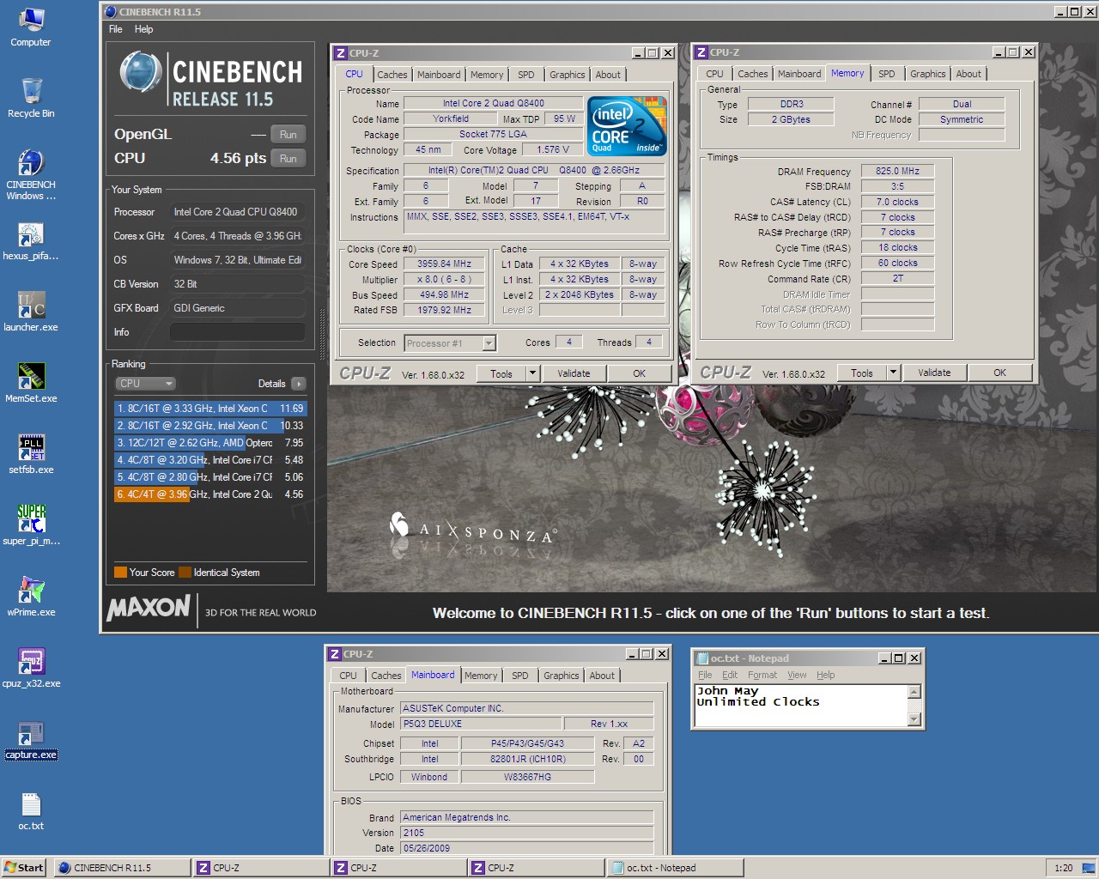Select ranking row 12C/12T @ 2.62 GHz AMD

coord(210,443)
